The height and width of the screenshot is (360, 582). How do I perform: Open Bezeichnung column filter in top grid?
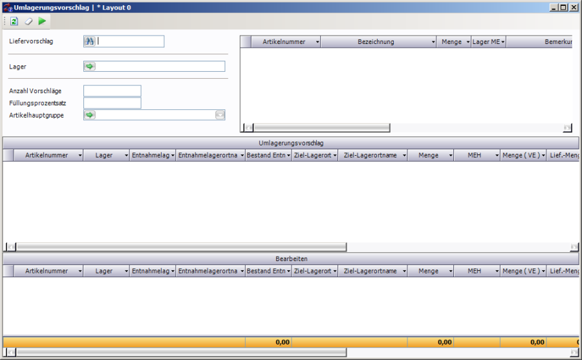click(x=433, y=42)
